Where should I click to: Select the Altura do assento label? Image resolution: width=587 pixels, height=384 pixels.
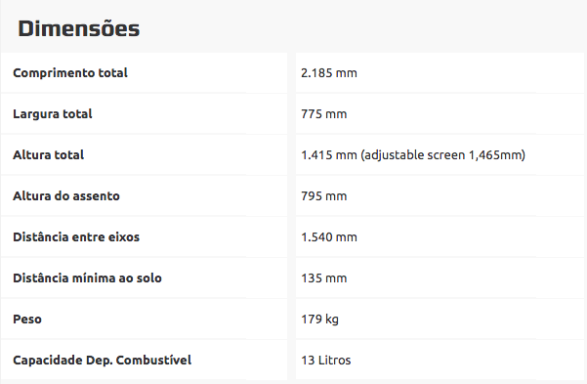pyautogui.click(x=66, y=196)
